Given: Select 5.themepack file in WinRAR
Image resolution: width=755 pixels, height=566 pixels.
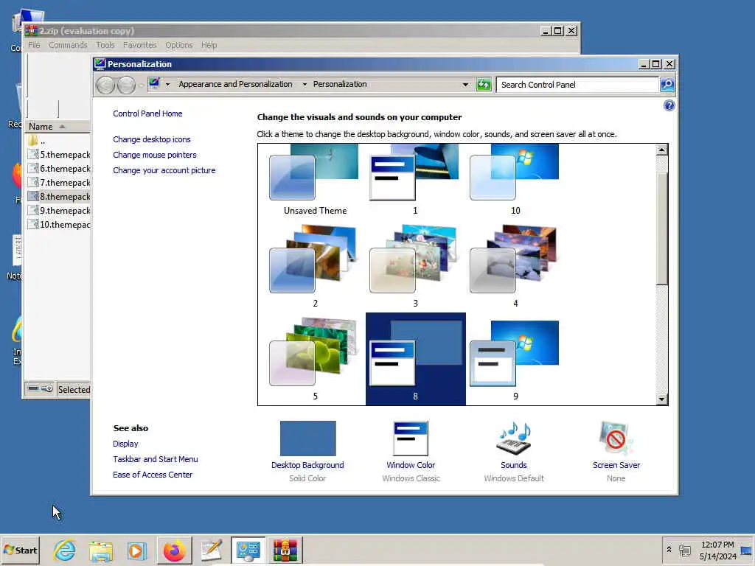Looking at the screenshot, I should pyautogui.click(x=59, y=155).
